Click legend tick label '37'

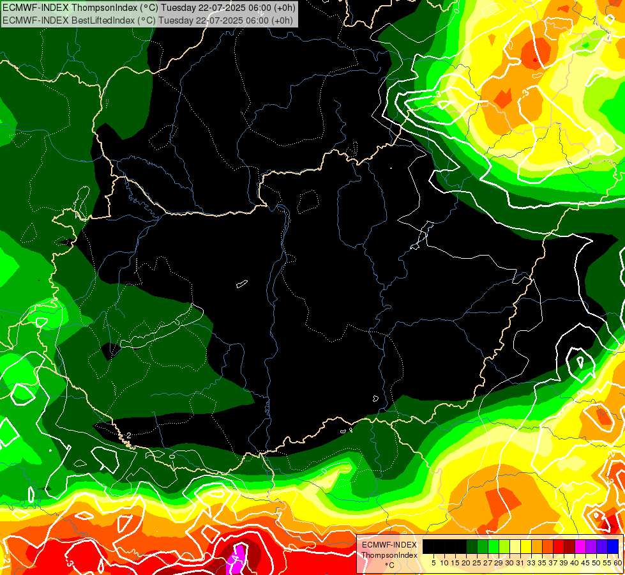553,563
